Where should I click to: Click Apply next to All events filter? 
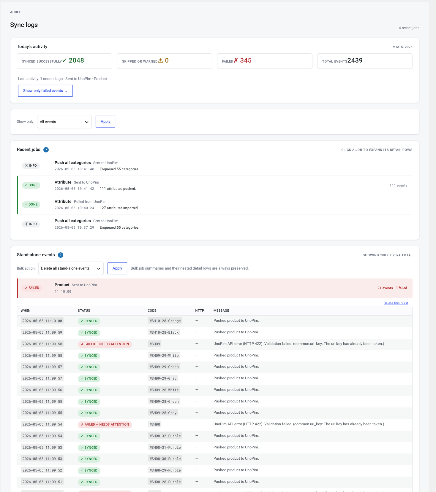[x=105, y=122]
